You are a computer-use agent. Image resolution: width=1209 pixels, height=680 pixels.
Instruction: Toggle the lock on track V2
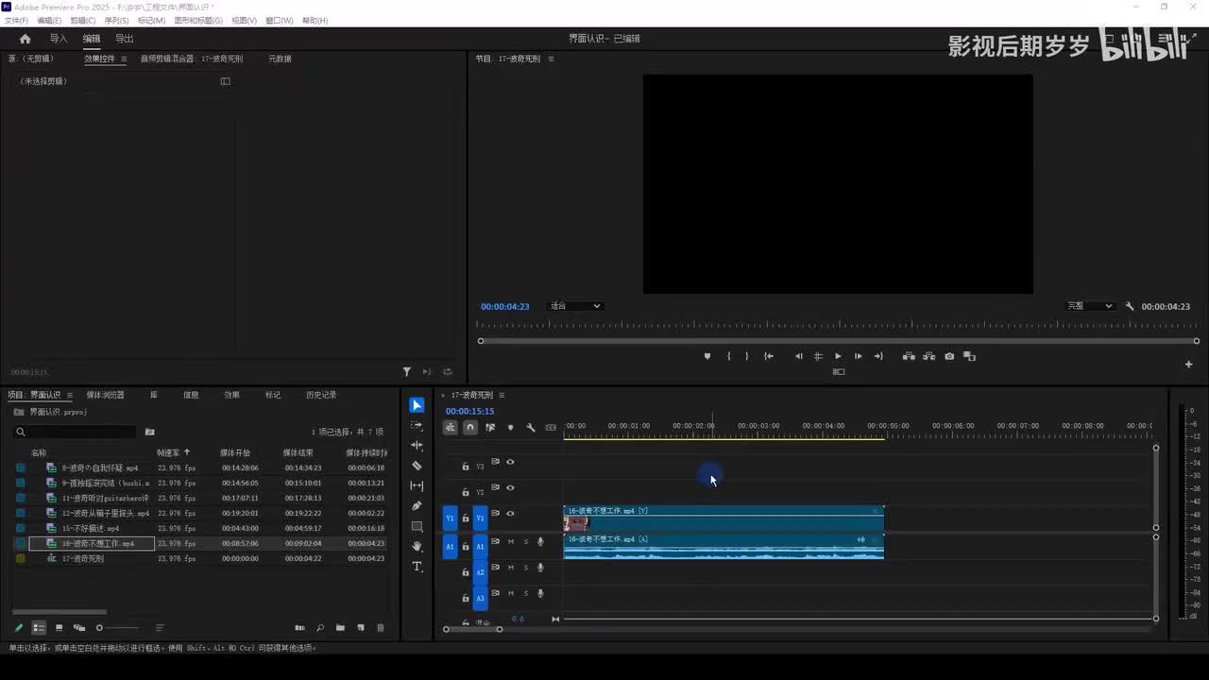[465, 492]
